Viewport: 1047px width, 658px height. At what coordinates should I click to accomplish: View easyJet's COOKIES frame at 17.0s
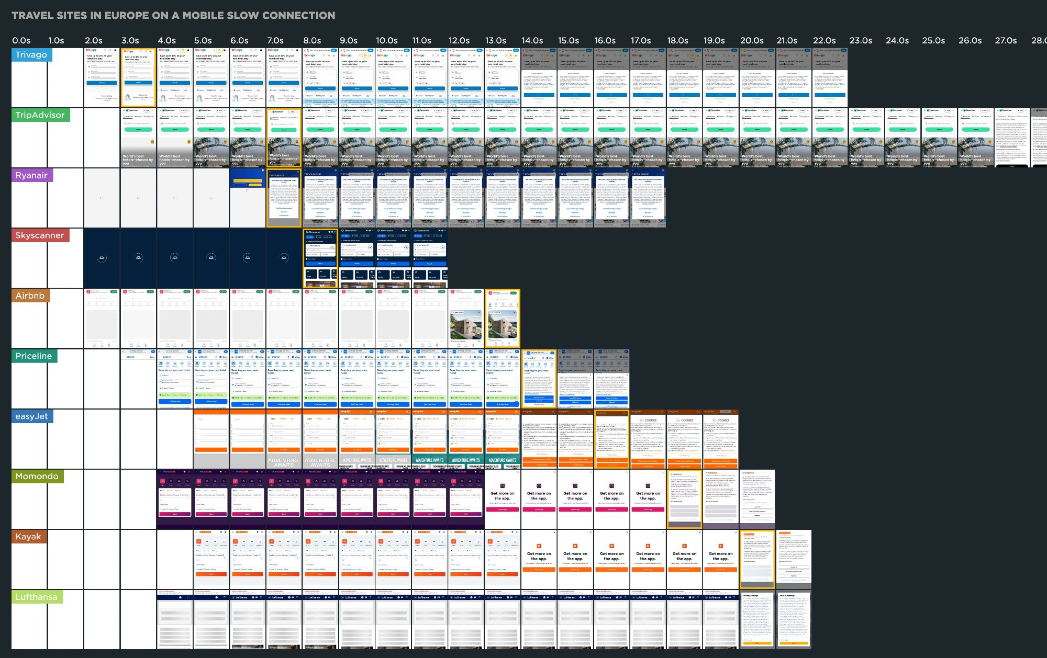point(648,439)
